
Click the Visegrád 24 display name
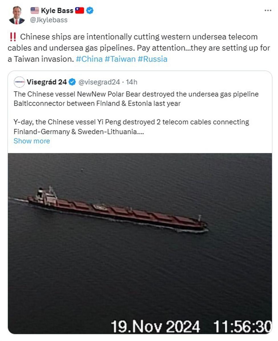(47, 82)
